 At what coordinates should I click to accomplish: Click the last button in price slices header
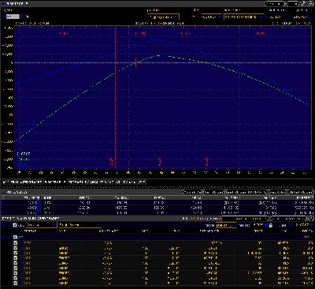(x=301, y=192)
